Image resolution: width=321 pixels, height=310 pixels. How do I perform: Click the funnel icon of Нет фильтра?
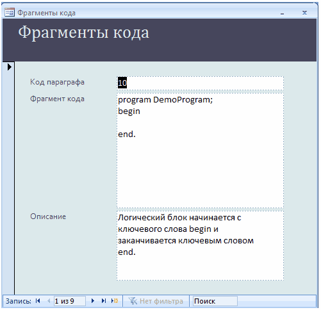coord(133,301)
